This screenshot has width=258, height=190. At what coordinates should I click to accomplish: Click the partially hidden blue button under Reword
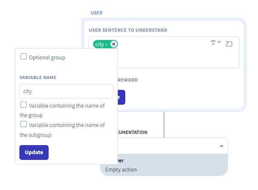click(x=121, y=97)
